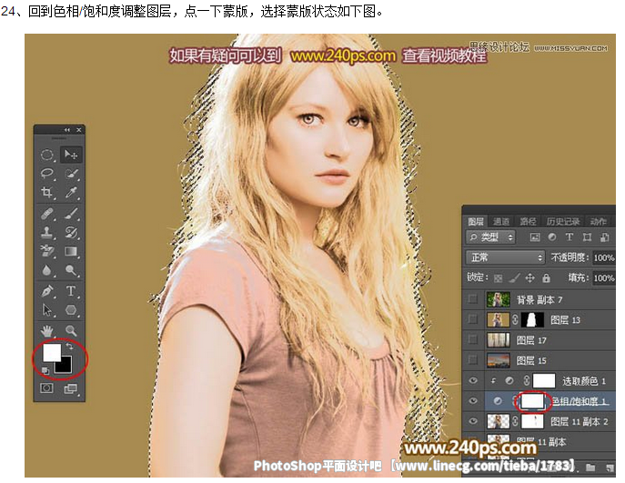Pick the Blur droplet tool
The image size is (625, 483).
47,270
